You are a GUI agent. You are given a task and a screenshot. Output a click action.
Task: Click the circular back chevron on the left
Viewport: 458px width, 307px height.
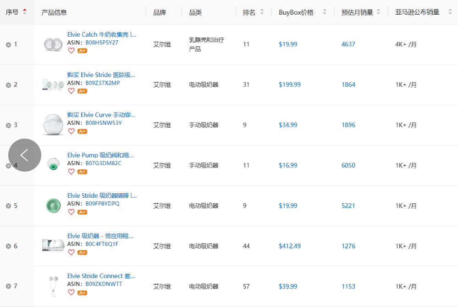24,155
